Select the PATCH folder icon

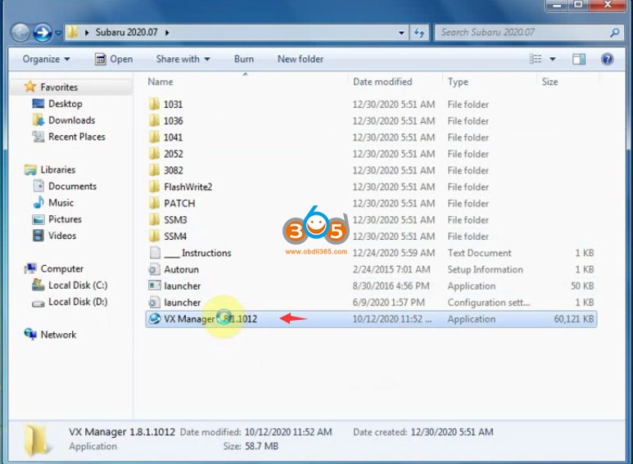coord(154,203)
